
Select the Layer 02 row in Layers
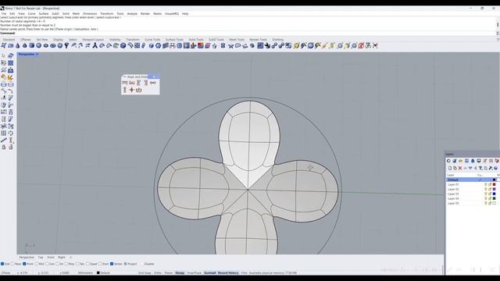472,189
